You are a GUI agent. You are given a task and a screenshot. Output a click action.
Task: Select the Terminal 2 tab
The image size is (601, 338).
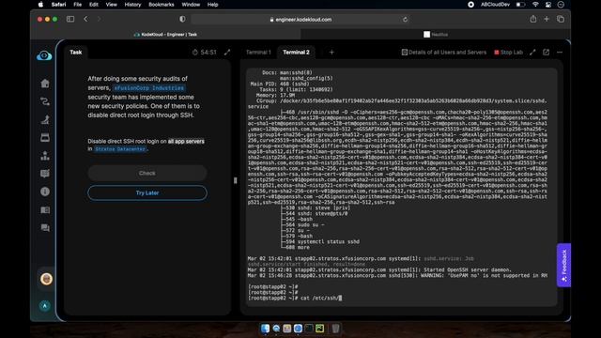296,53
